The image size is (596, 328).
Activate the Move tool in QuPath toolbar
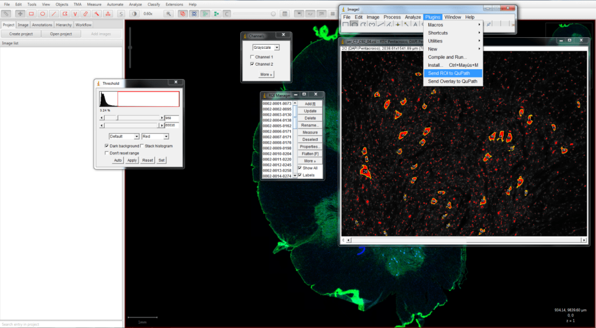point(20,13)
